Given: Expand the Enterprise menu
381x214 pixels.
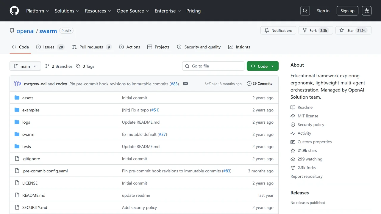Looking at the screenshot, I should pos(168,11).
